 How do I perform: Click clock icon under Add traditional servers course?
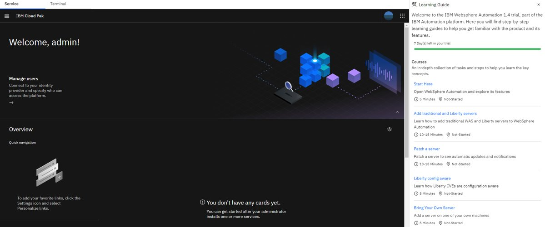[416, 135]
